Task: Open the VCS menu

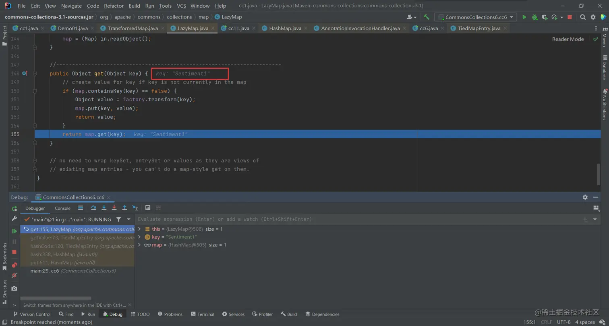Action: [181, 6]
